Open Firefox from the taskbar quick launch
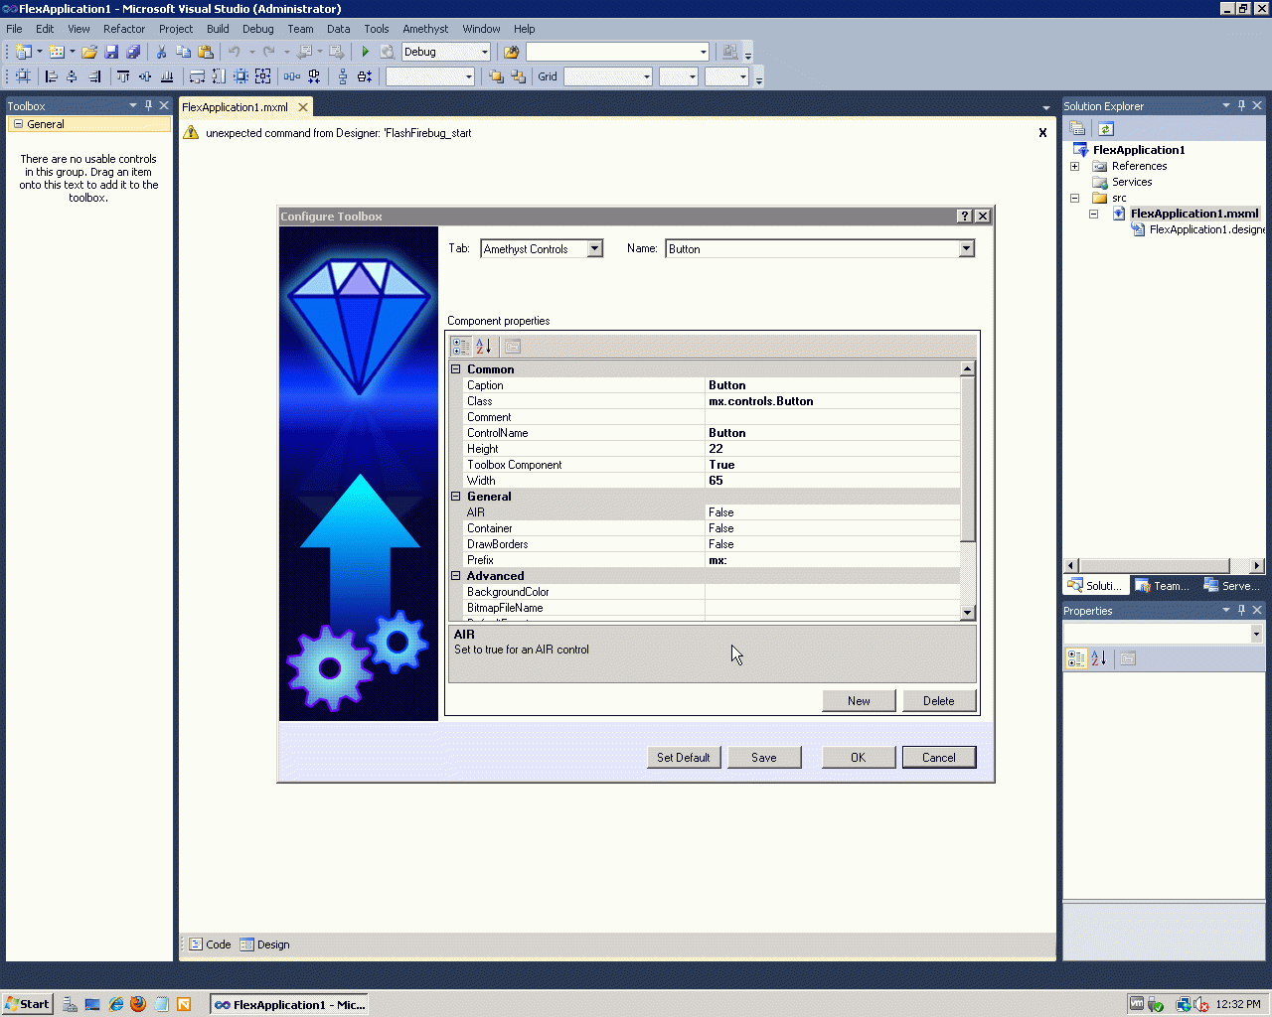This screenshot has height=1017, width=1272. (138, 1004)
